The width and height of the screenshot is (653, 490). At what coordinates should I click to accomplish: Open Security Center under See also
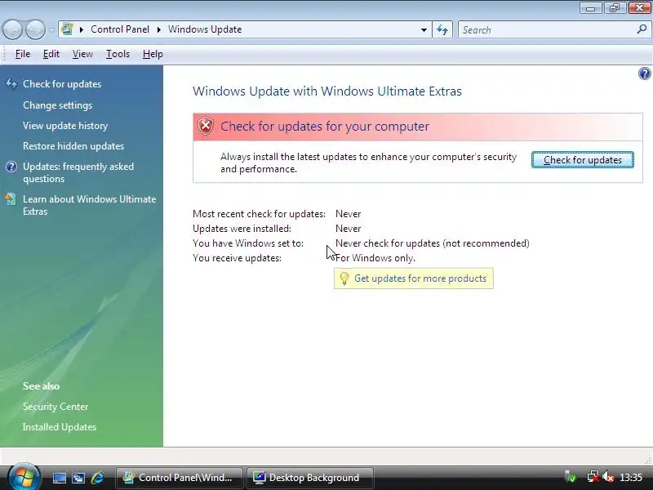tap(56, 406)
